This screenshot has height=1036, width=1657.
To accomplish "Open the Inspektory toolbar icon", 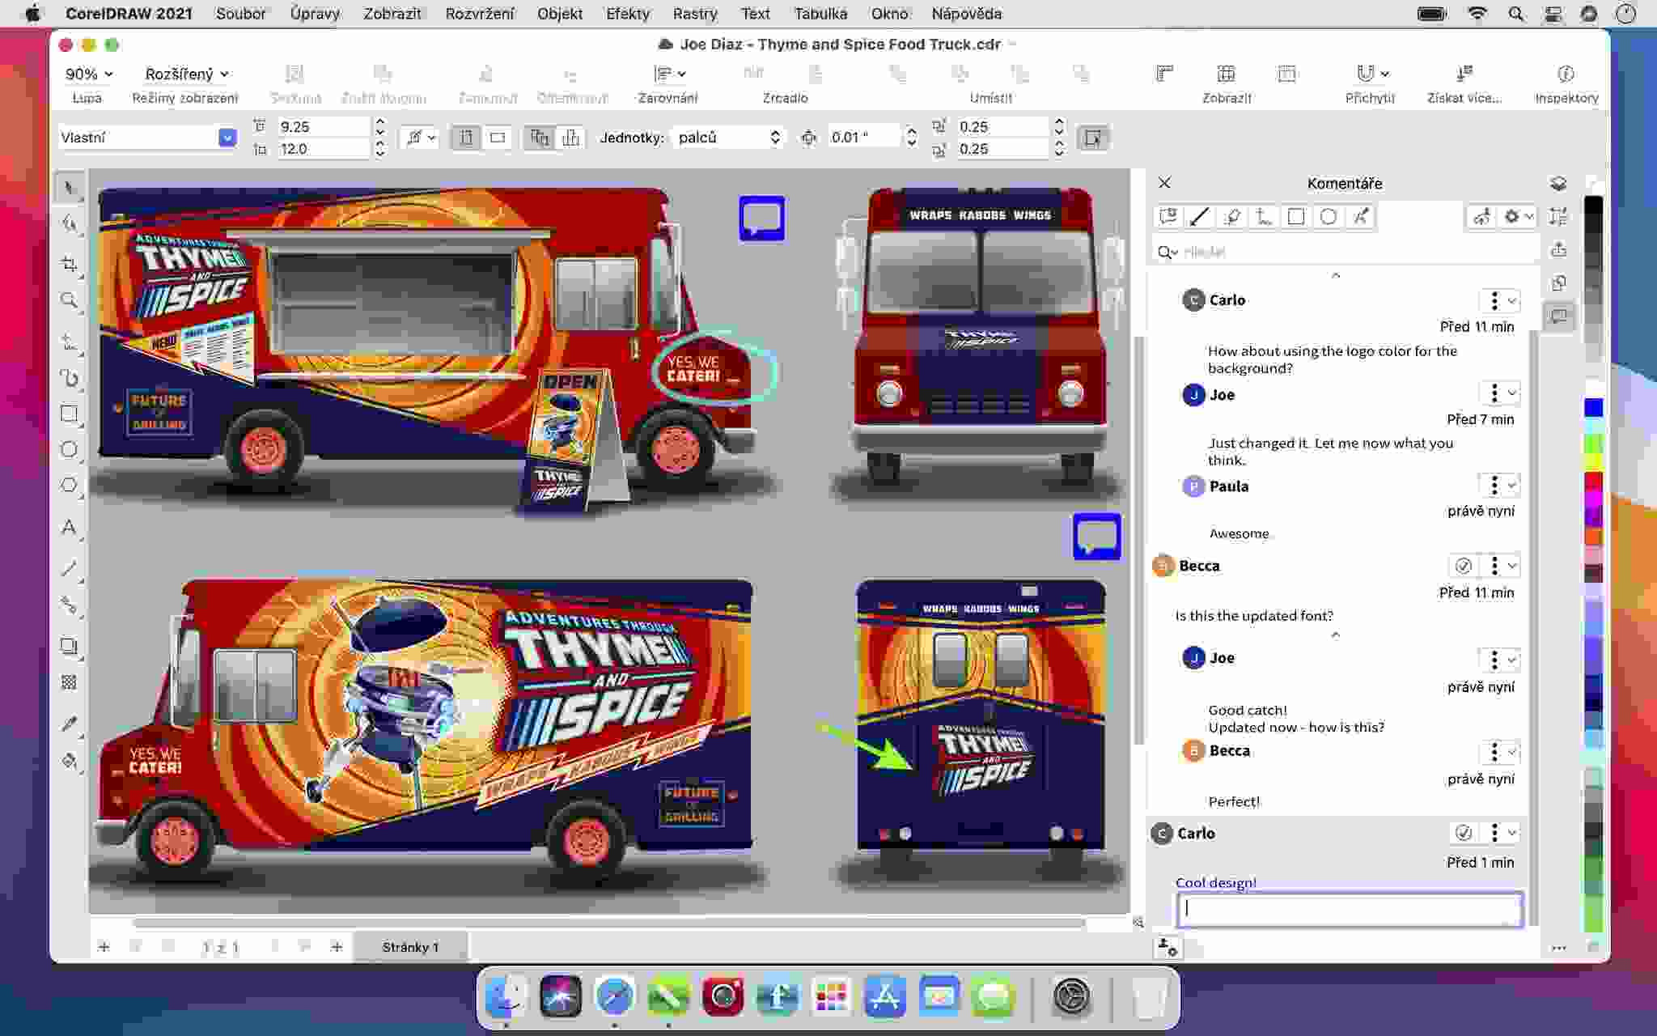I will tap(1566, 74).
